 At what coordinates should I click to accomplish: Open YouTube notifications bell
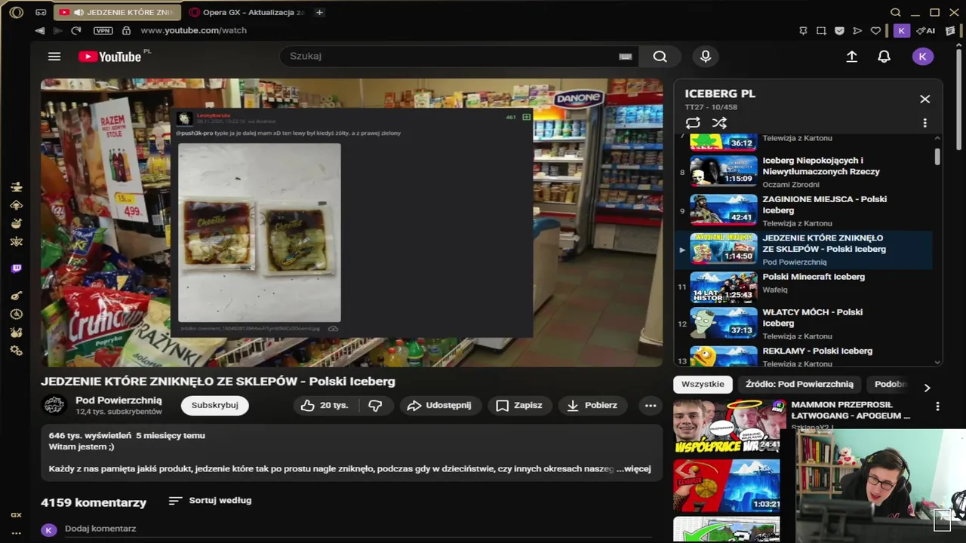(884, 57)
